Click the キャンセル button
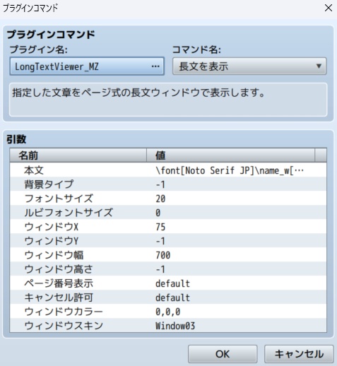Viewport: 337px width, 366px height. click(x=299, y=354)
